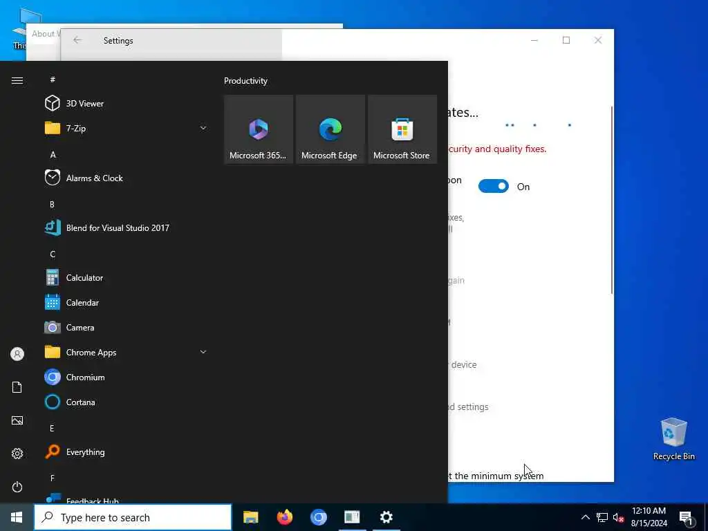The height and width of the screenshot is (531, 708).
Task: Open Settings gear in Start sidebar
Action: tap(17, 454)
